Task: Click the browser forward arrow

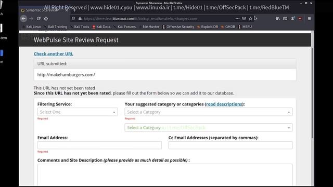Action: pyautogui.click(x=31, y=19)
